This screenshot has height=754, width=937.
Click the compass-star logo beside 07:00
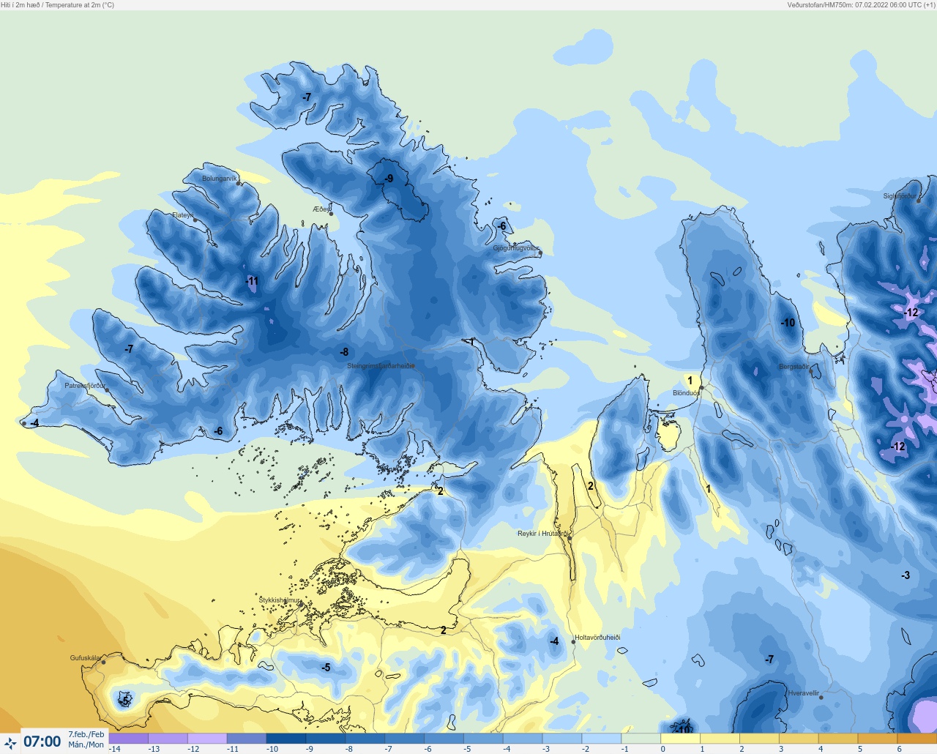click(x=10, y=742)
